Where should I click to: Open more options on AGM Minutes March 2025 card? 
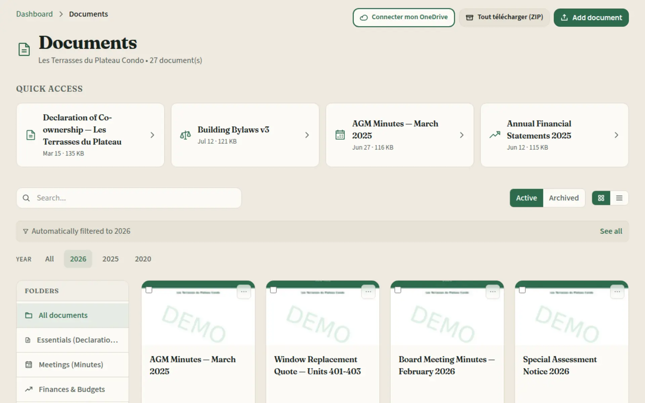tap(244, 292)
